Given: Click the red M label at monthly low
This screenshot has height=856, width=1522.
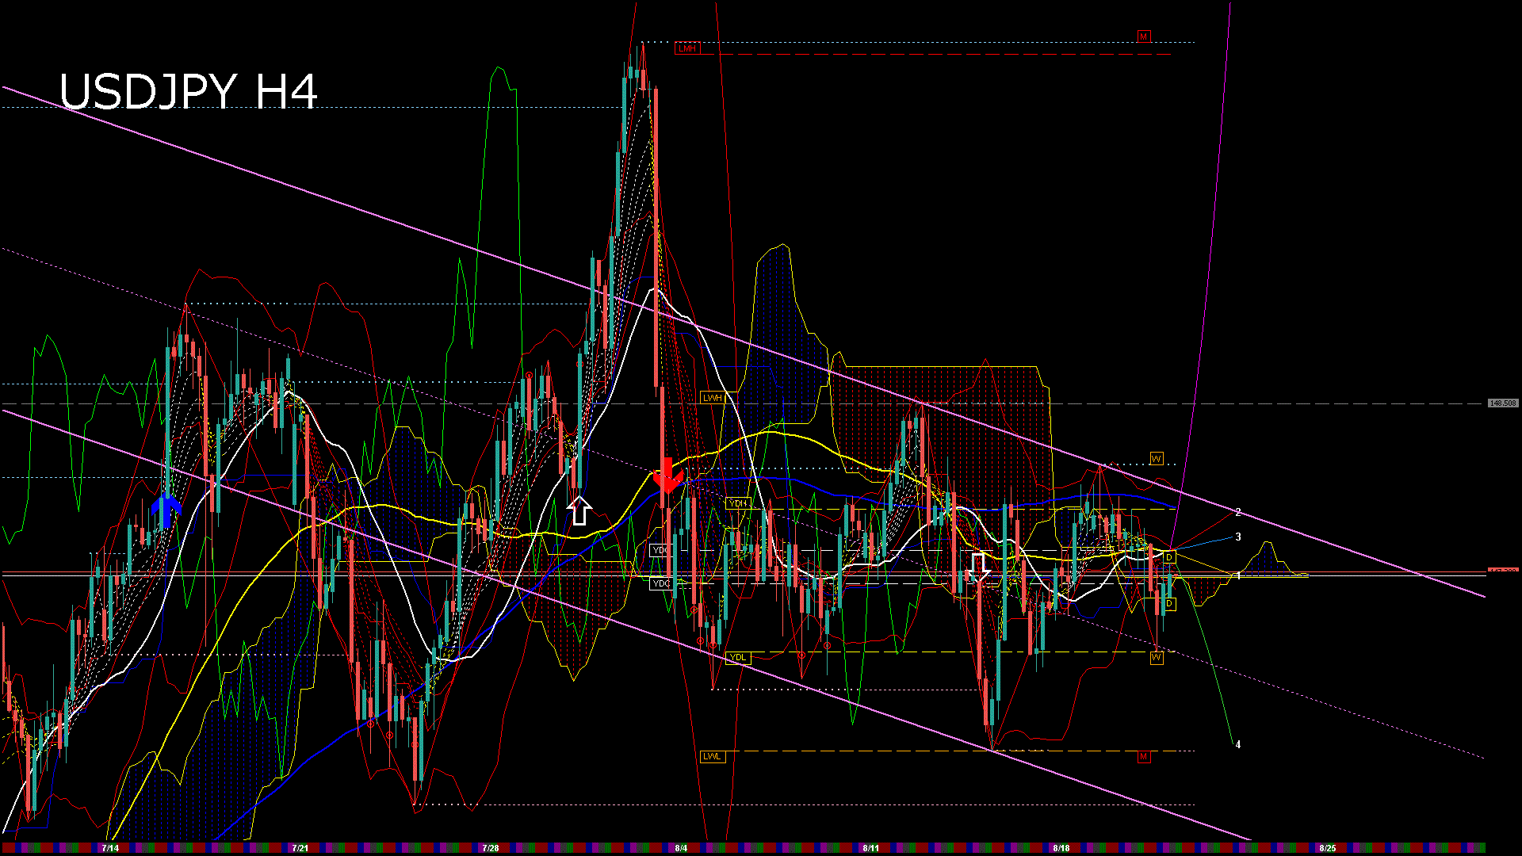Looking at the screenshot, I should point(1143,757).
